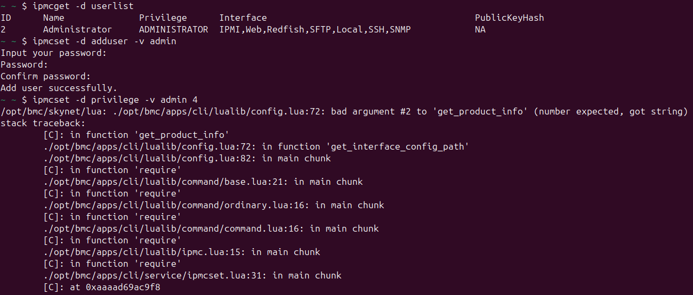Click the "Add user successfully." message
Screen dimensions: 693x295
[59, 88]
